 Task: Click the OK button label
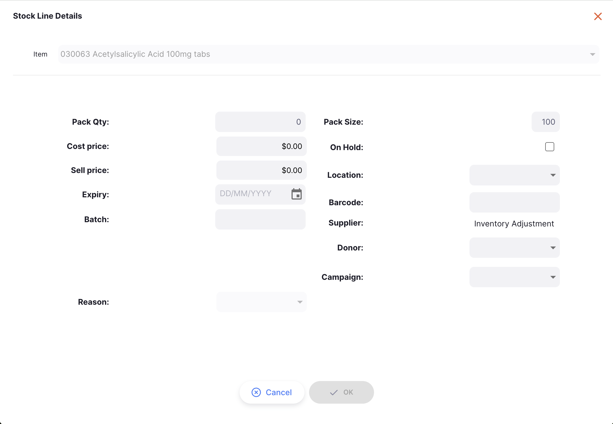coord(348,392)
